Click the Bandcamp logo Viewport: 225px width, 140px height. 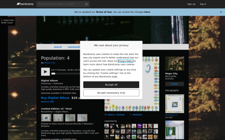click(25, 4)
